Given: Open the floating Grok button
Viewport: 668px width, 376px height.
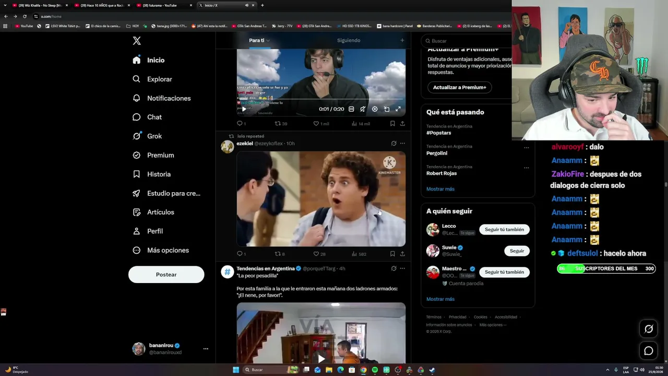Looking at the screenshot, I should (x=649, y=328).
